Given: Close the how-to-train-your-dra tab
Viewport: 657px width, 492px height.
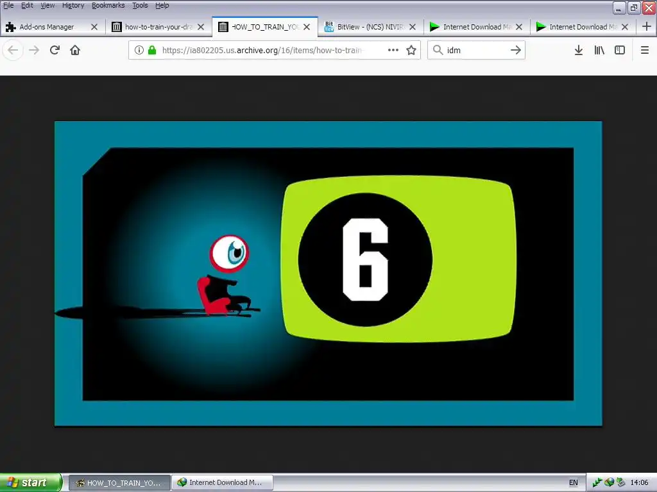Looking at the screenshot, I should (x=201, y=27).
